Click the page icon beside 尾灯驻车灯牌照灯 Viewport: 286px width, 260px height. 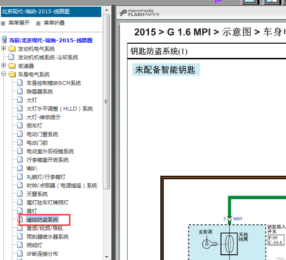coord(20,202)
